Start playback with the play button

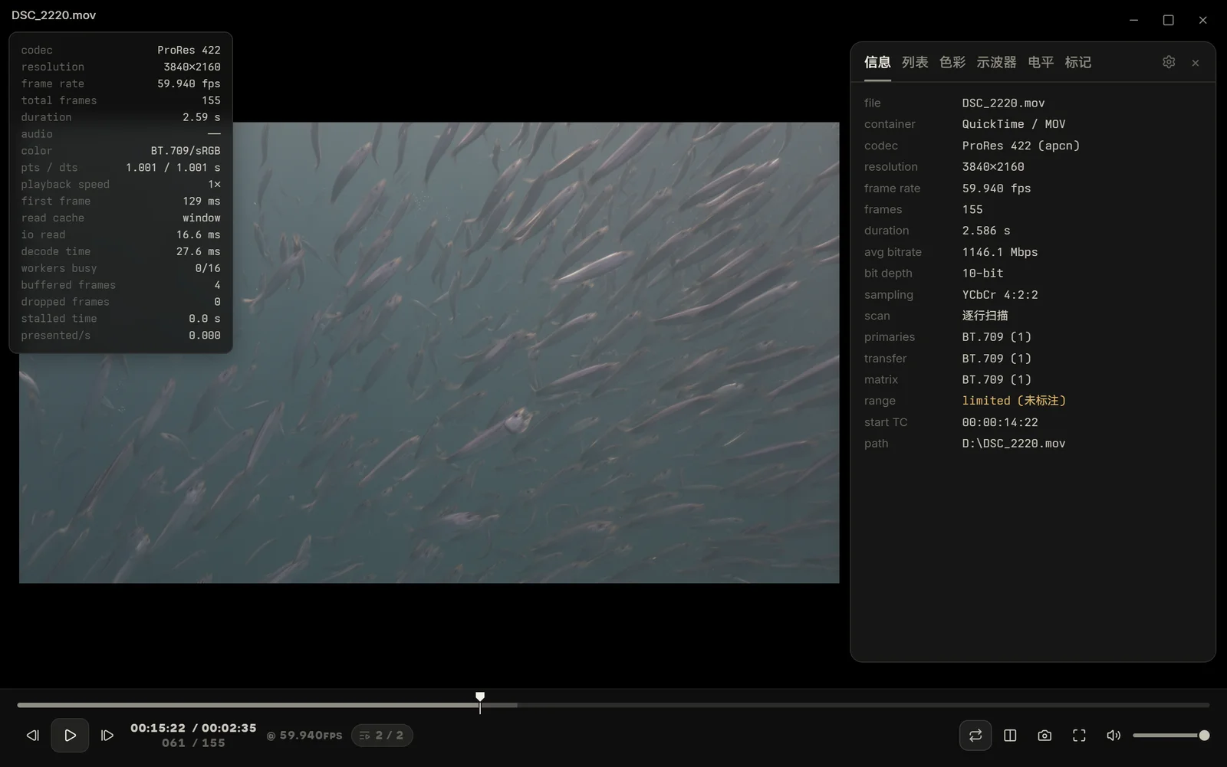[x=70, y=736]
